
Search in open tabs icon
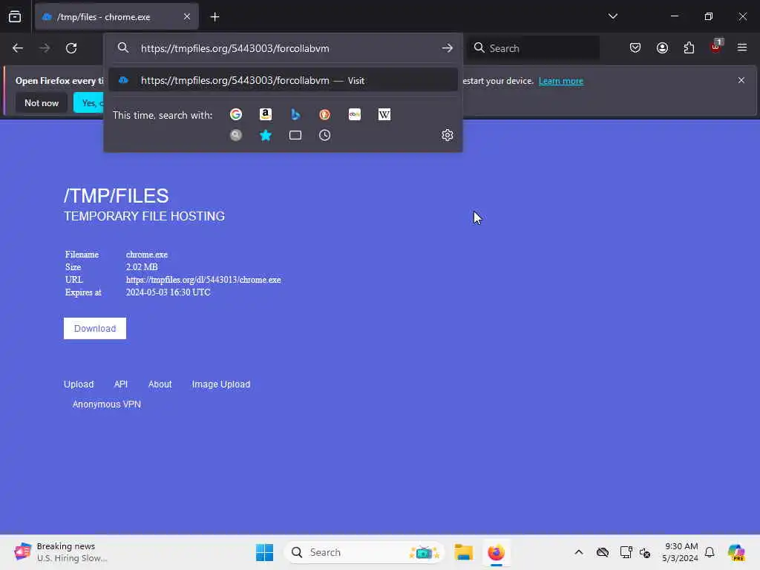295,135
